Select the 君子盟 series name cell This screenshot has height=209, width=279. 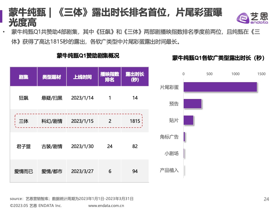pos(24,146)
